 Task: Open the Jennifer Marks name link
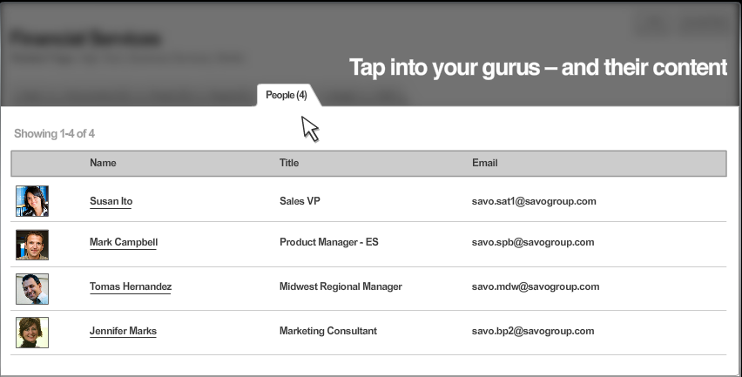point(123,332)
